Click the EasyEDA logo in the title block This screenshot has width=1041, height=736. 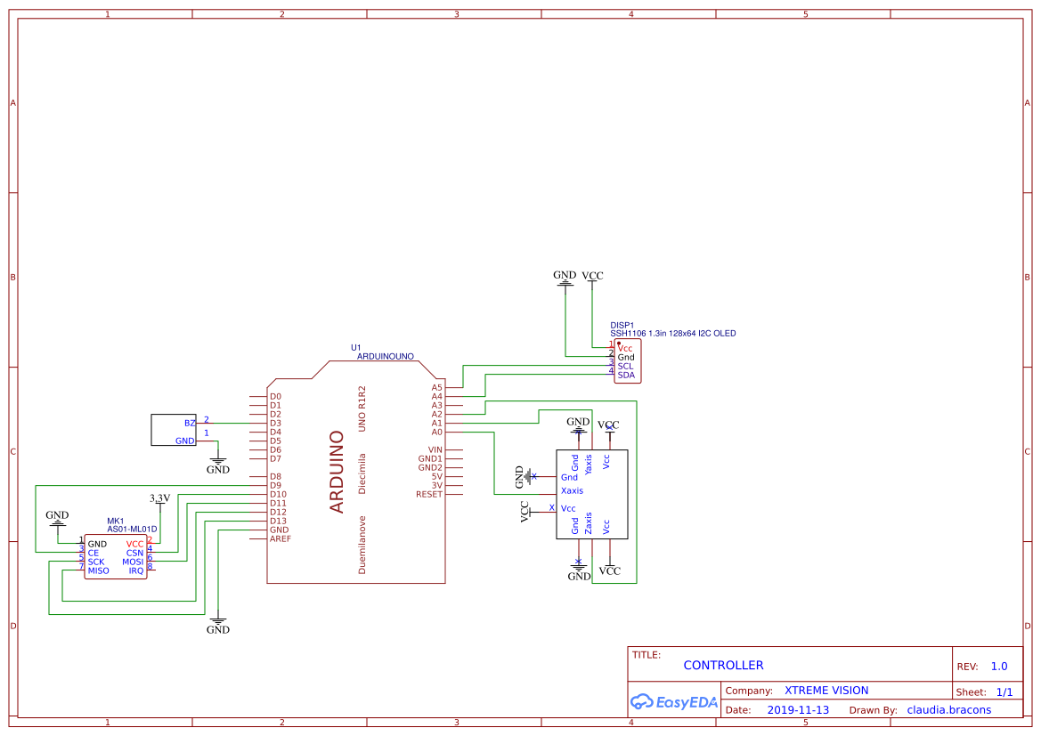pos(674,702)
